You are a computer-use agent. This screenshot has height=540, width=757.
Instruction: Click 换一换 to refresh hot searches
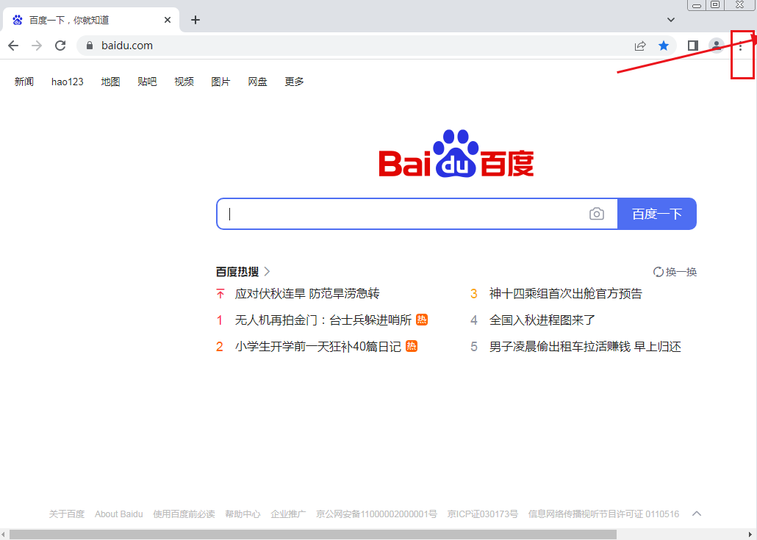(x=675, y=270)
